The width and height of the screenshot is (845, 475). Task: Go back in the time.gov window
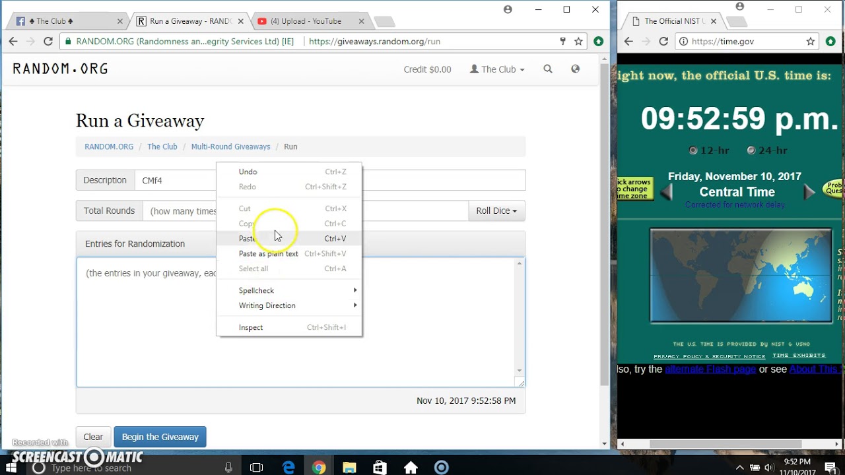[x=628, y=41]
